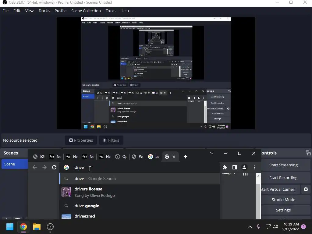Open virtual camera settings gear
The width and height of the screenshot is (312, 234).
(x=306, y=189)
